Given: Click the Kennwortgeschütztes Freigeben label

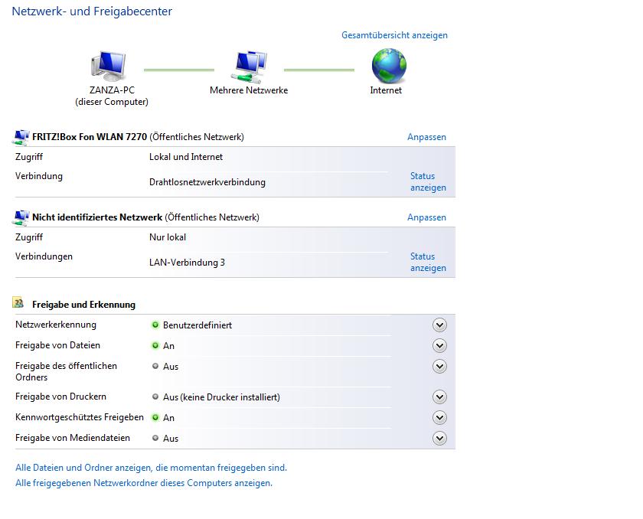Looking at the screenshot, I should coord(80,417).
